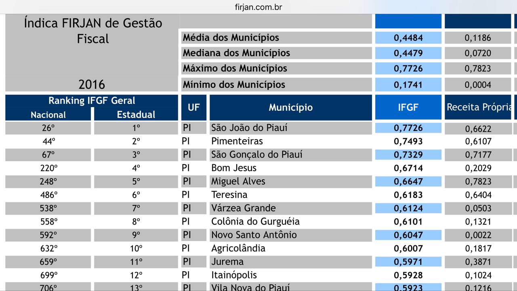This screenshot has width=517, height=291.
Task: Click the Mínimo dos Municípios value 0,1741
Action: pyautogui.click(x=408, y=85)
